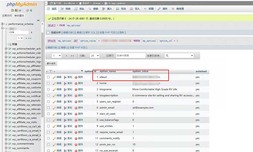Viewport: 253px width, 152px height.
Task: Open the 行数 rows dropdown showing 25
Action: (95, 56)
